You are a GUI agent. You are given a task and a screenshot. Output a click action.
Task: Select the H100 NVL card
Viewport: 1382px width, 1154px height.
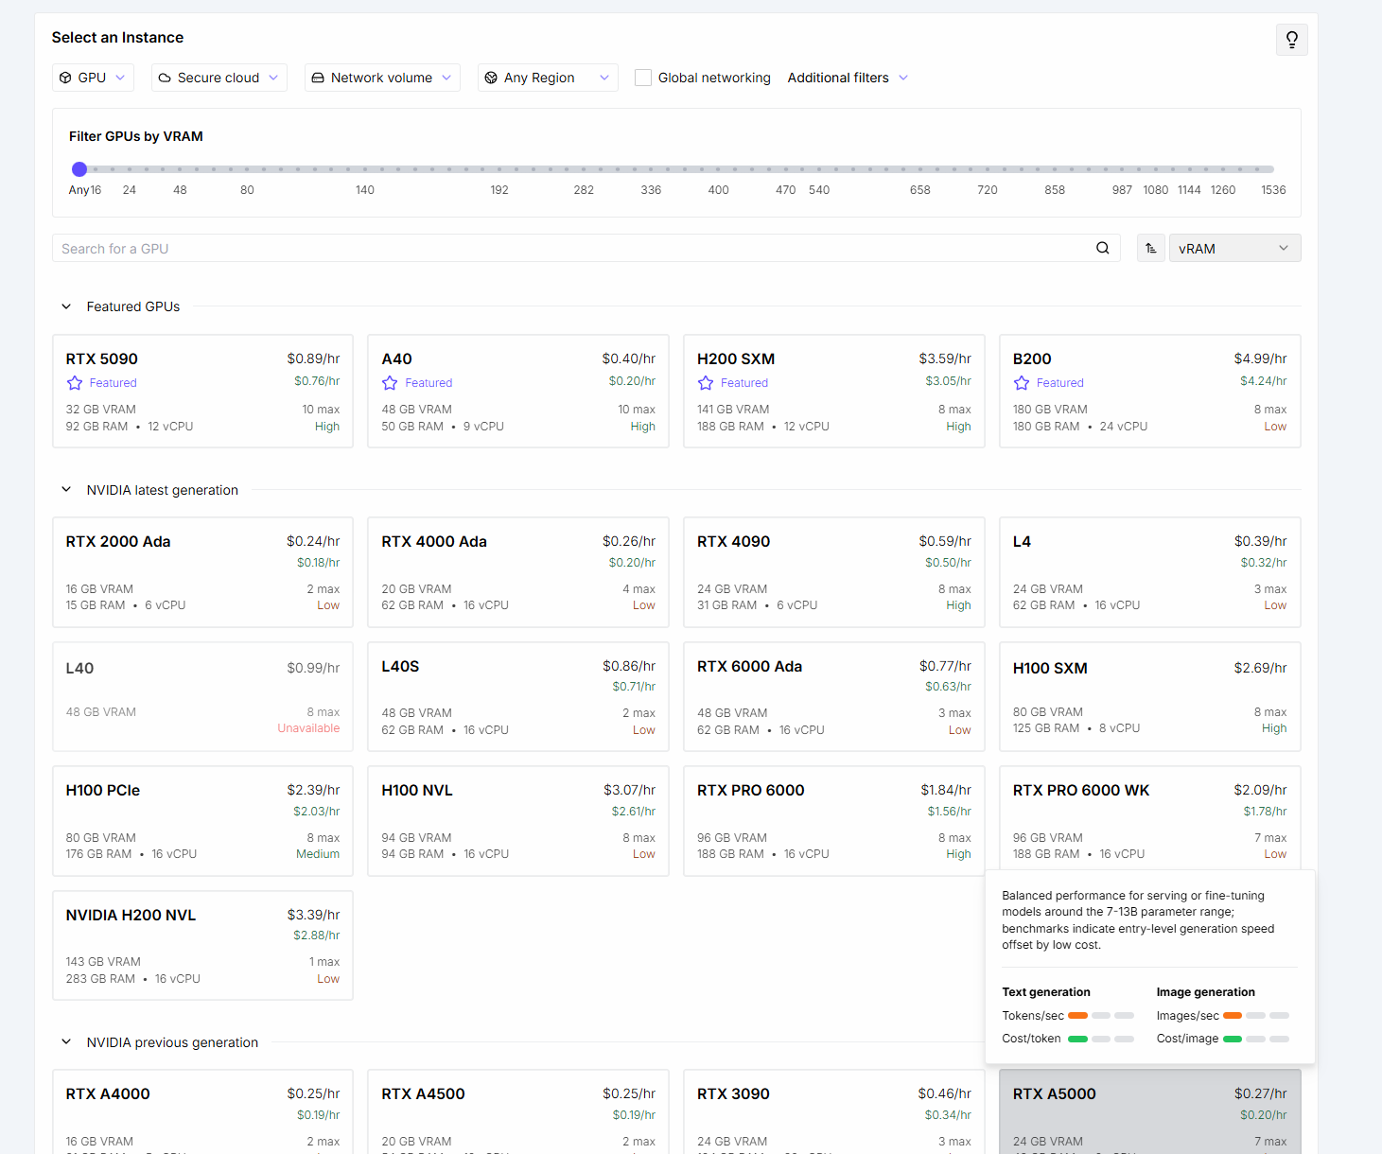coord(518,821)
